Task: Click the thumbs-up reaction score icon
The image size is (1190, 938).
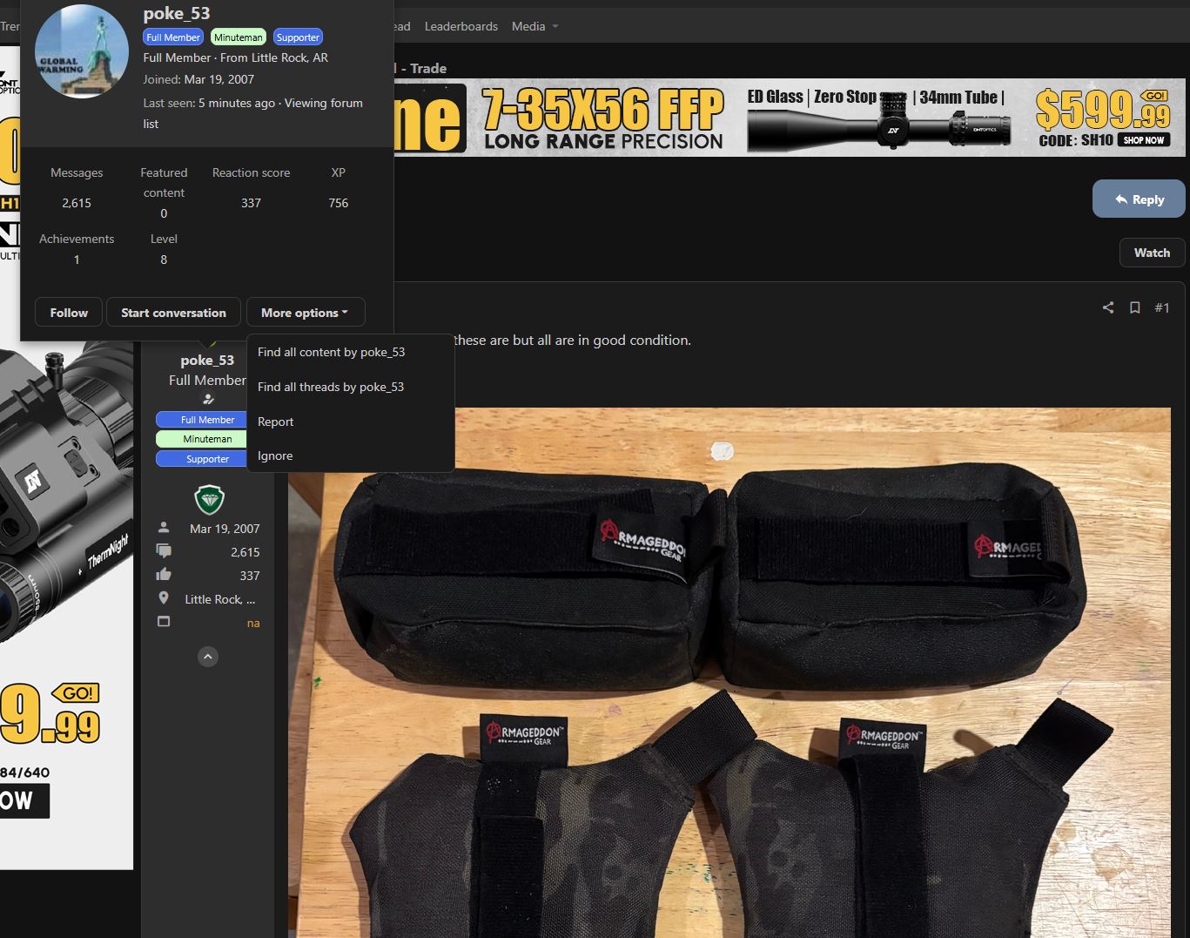Action: (x=164, y=575)
